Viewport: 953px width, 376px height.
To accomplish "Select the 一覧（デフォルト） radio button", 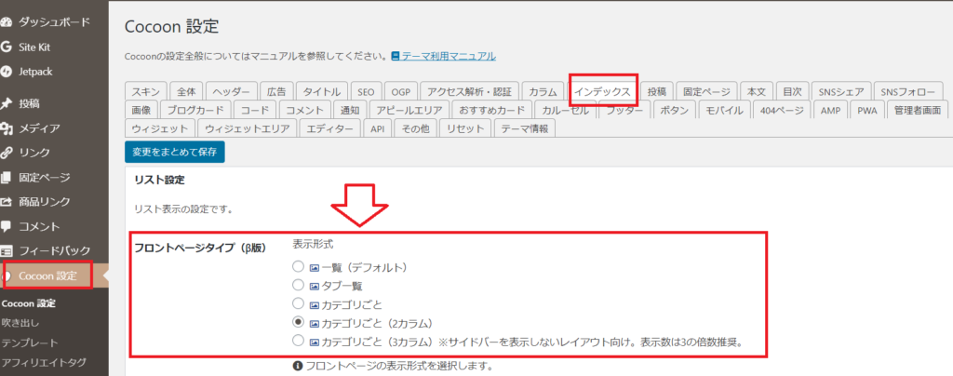I will [298, 268].
